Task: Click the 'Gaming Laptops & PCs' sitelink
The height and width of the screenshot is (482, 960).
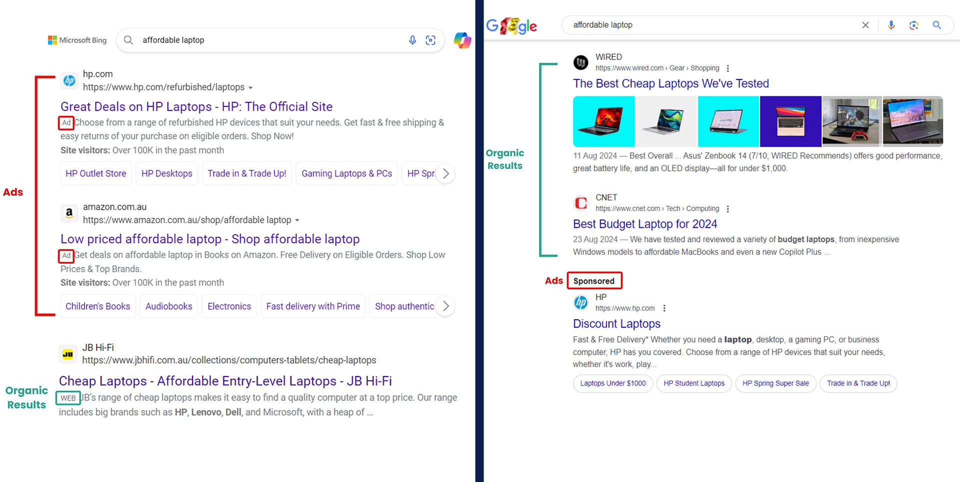Action: tap(347, 173)
